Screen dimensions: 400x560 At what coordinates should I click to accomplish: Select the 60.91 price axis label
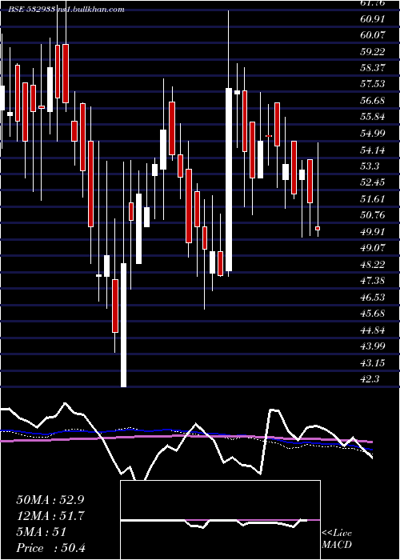pyautogui.click(x=373, y=18)
